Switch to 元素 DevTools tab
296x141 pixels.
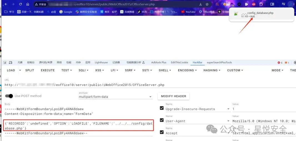[20, 62]
